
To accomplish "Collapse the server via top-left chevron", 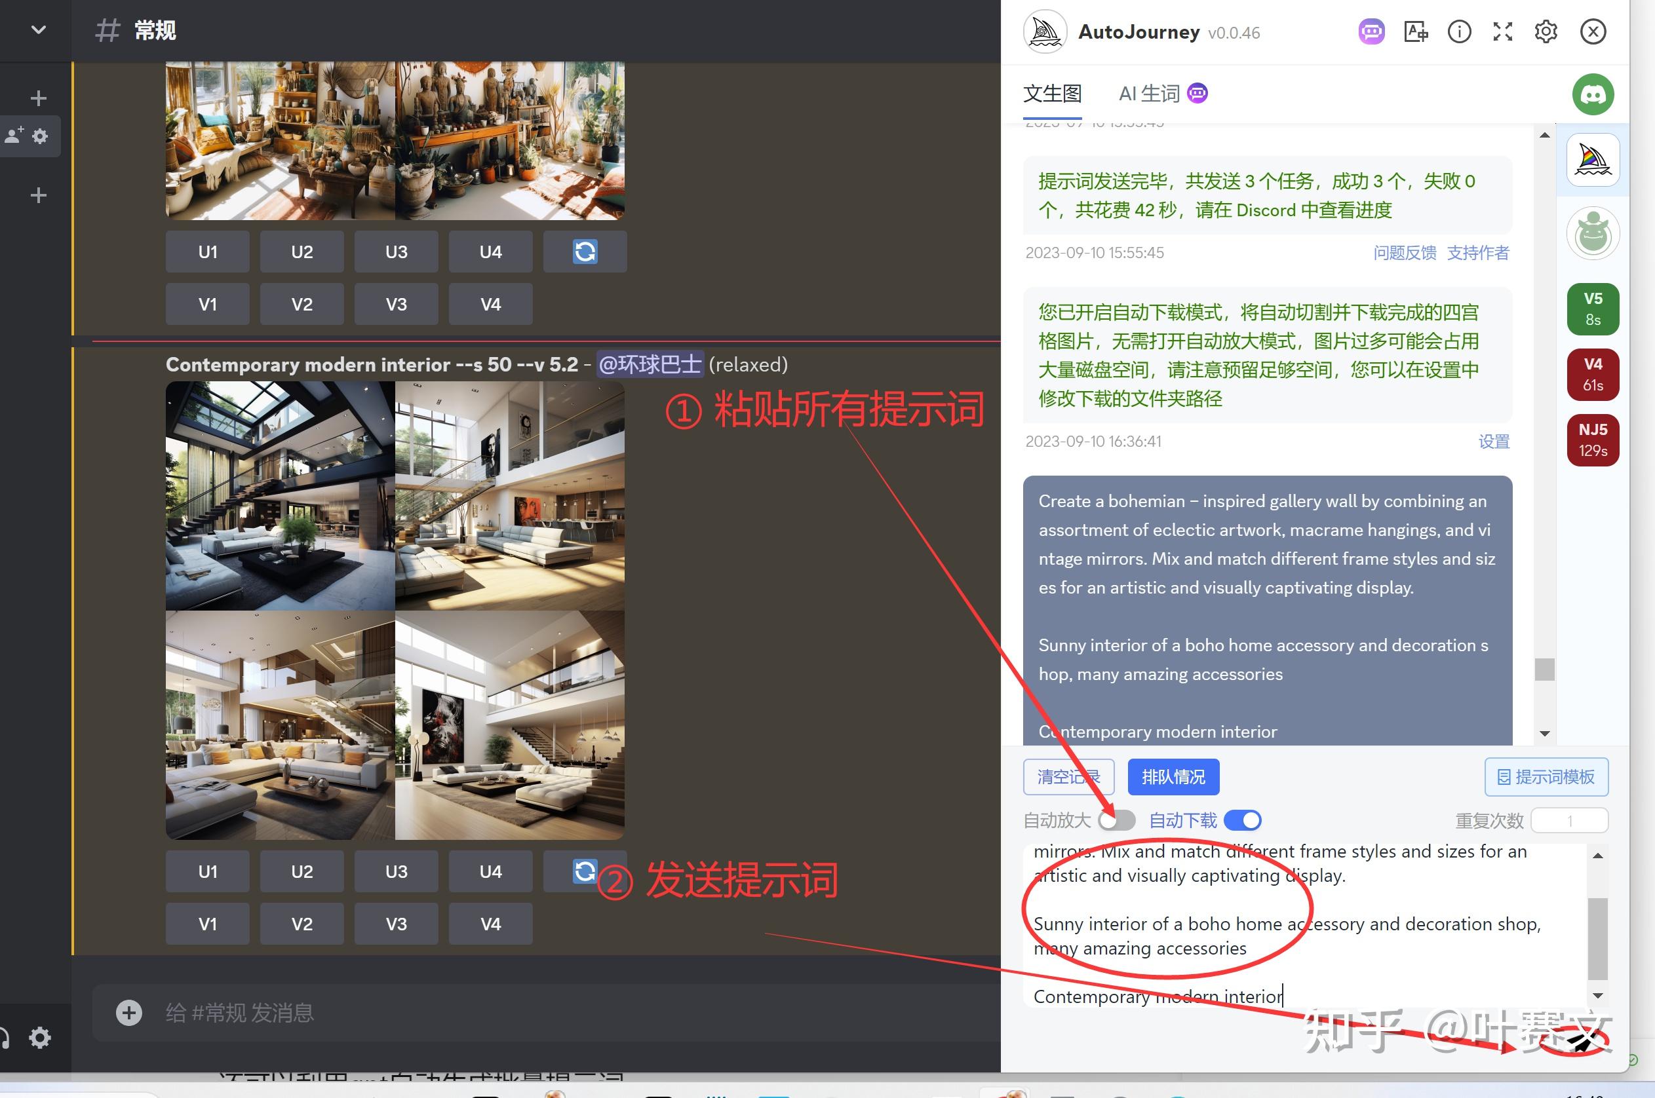I will point(39,30).
